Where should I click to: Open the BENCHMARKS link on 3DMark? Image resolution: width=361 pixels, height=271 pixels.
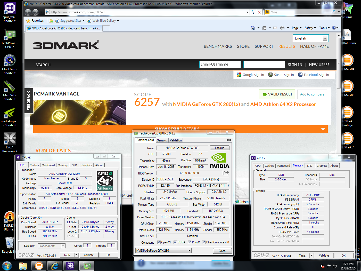(218, 46)
